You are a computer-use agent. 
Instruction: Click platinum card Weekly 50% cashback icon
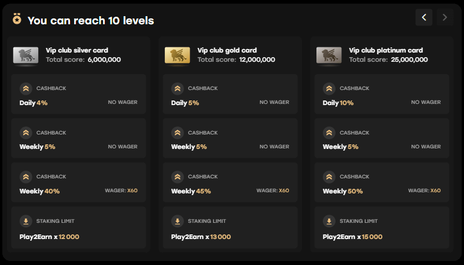point(329,177)
